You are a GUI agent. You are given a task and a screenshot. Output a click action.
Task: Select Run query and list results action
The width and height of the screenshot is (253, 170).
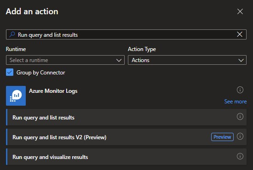tap(126, 117)
